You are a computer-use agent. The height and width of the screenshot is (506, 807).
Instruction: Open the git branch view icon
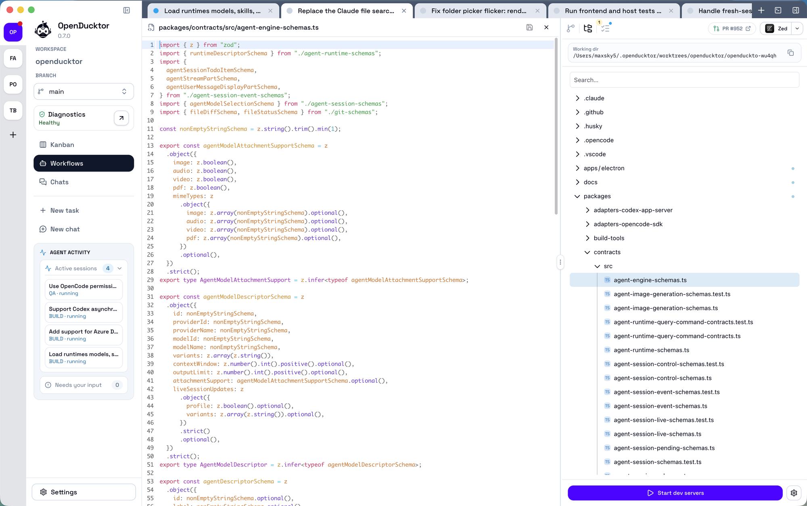[x=571, y=28]
